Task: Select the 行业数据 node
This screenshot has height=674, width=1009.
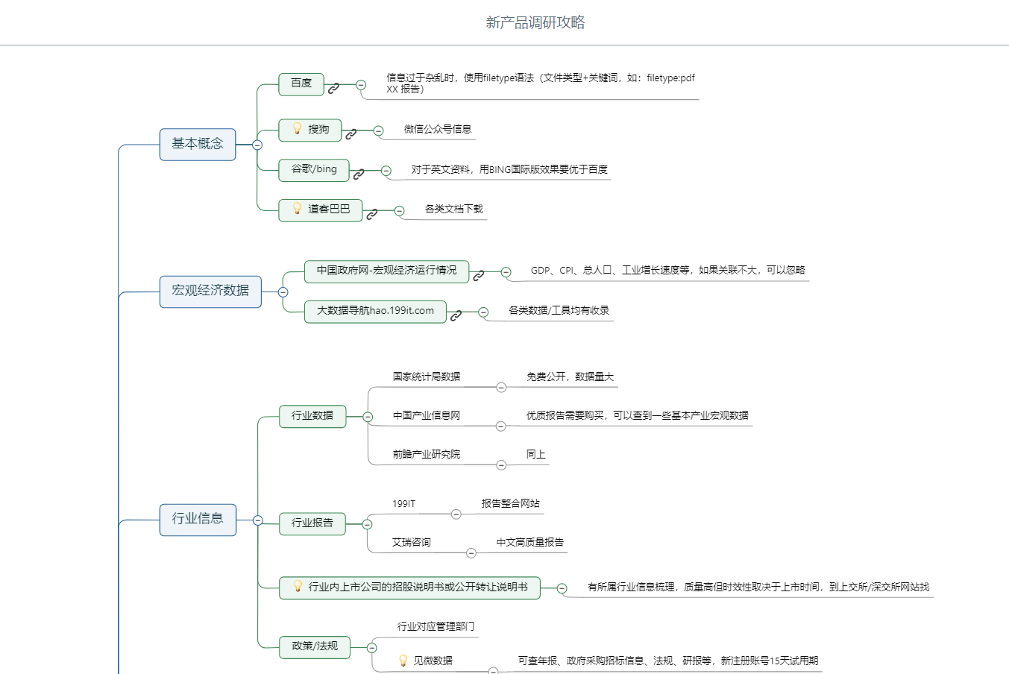Action: pyautogui.click(x=312, y=416)
